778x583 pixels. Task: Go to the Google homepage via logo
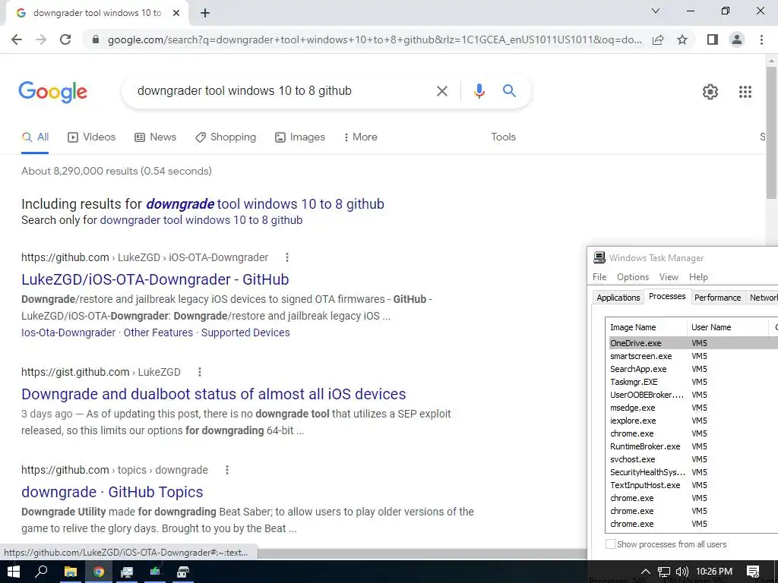[x=52, y=92]
